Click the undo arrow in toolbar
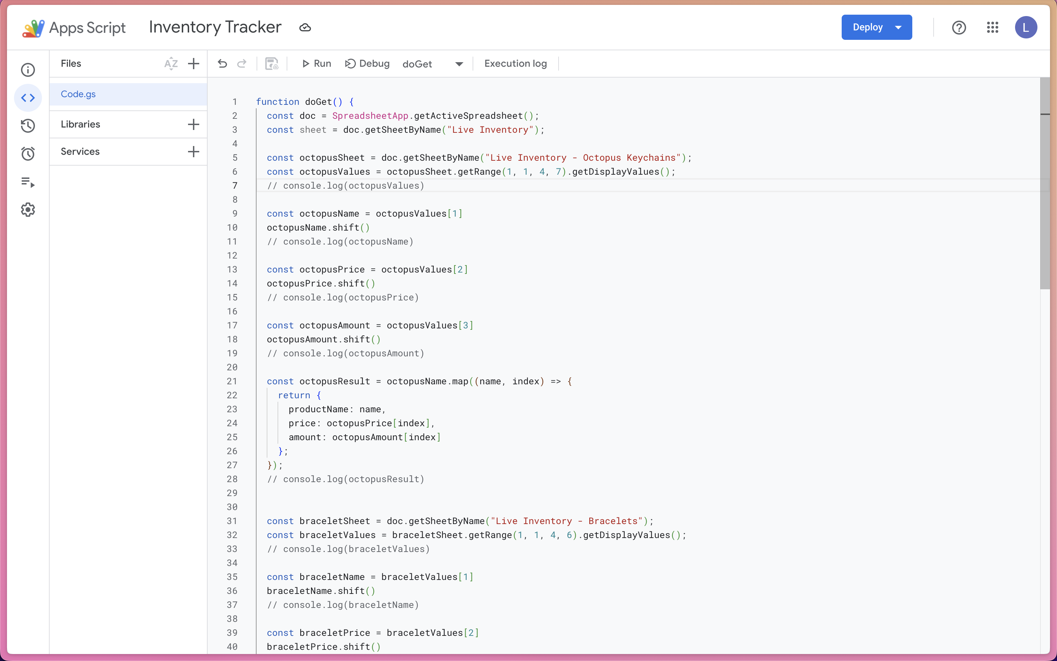Viewport: 1057px width, 661px height. coord(222,64)
